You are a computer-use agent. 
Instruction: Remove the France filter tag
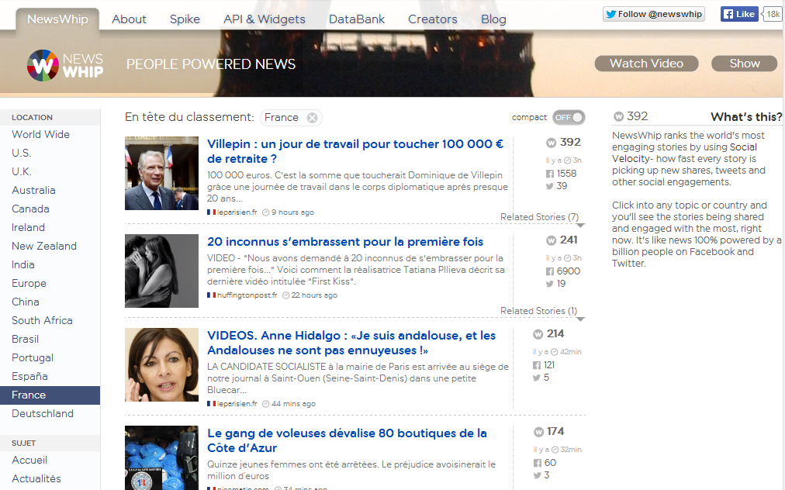tap(312, 118)
